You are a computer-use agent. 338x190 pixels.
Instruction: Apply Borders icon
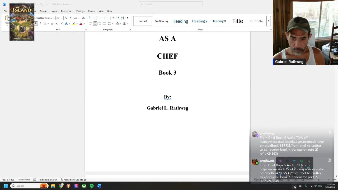coord(125,23)
